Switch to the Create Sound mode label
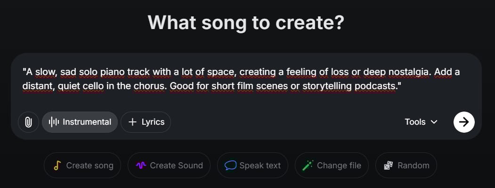The image size is (495, 188). (x=176, y=165)
